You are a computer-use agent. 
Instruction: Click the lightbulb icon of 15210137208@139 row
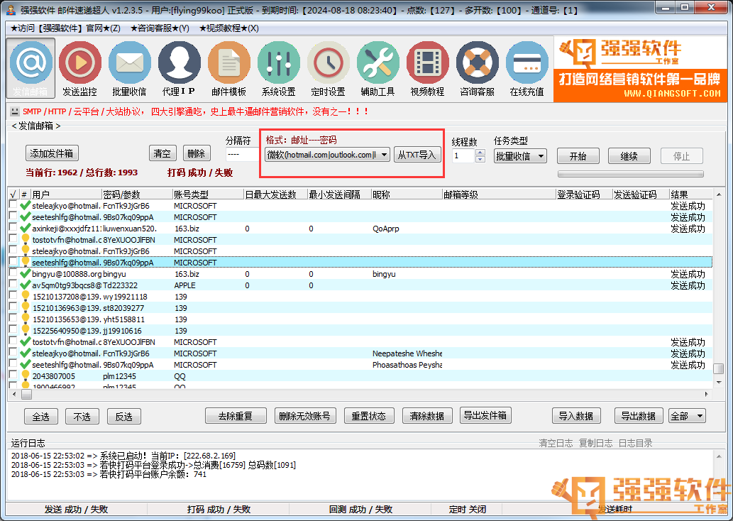point(26,297)
